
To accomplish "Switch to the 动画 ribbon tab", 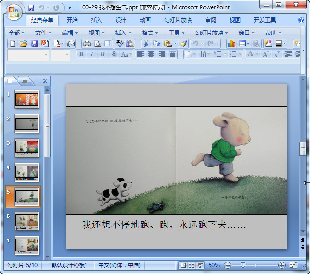I will (145, 20).
